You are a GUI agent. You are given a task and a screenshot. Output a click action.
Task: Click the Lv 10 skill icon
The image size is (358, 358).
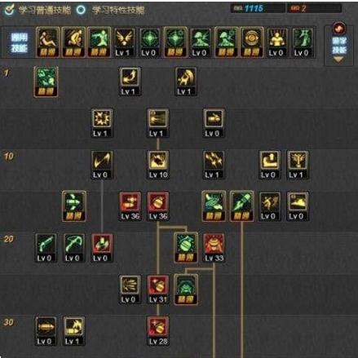(x=158, y=165)
